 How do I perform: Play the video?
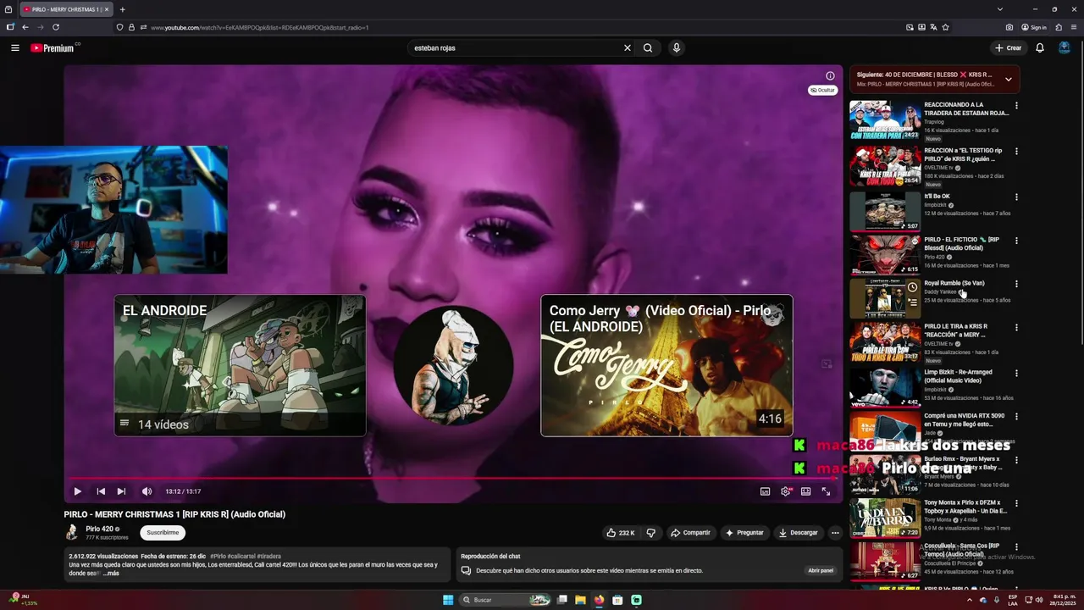coord(77,491)
